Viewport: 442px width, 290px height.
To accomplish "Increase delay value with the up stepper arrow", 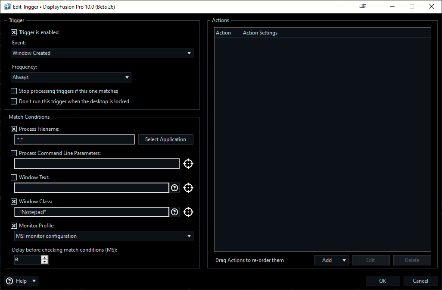I will tap(45, 258).
